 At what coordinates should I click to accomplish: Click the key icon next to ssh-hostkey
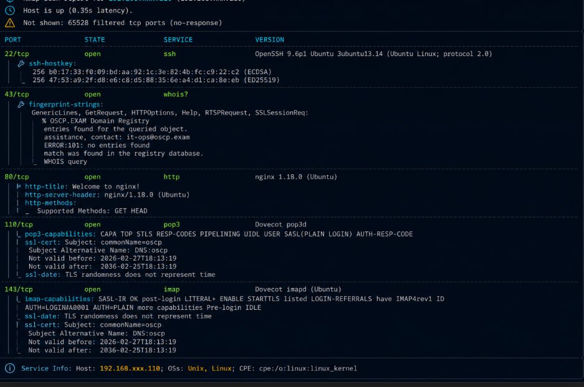click(x=21, y=63)
